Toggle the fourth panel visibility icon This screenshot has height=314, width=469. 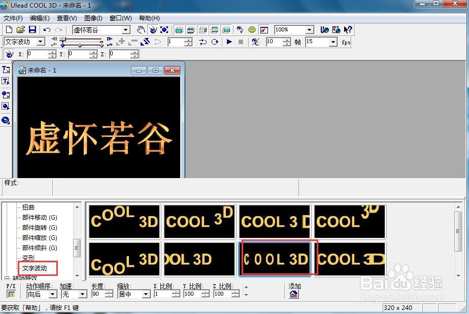pyautogui.click(x=215, y=29)
